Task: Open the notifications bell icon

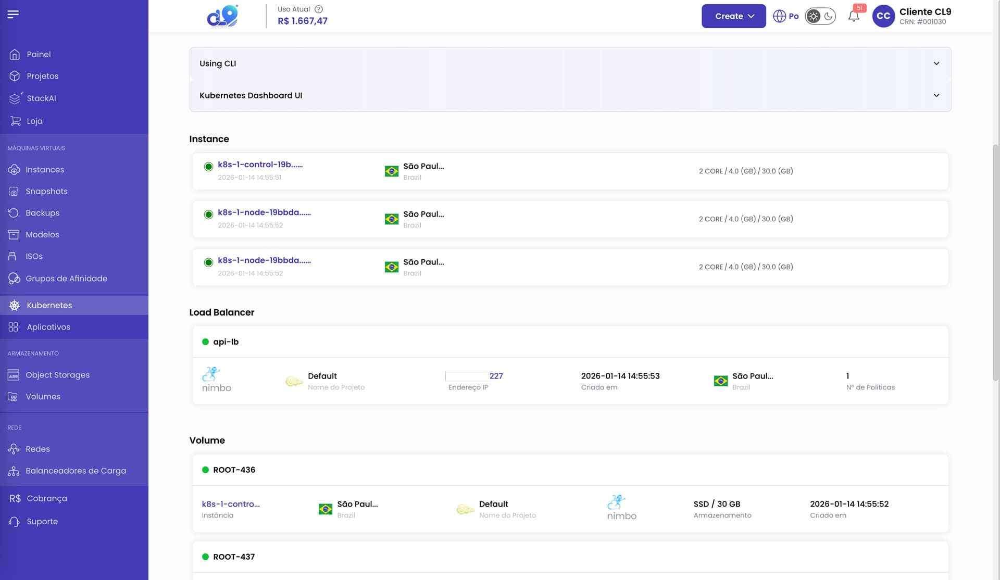Action: coord(853,16)
